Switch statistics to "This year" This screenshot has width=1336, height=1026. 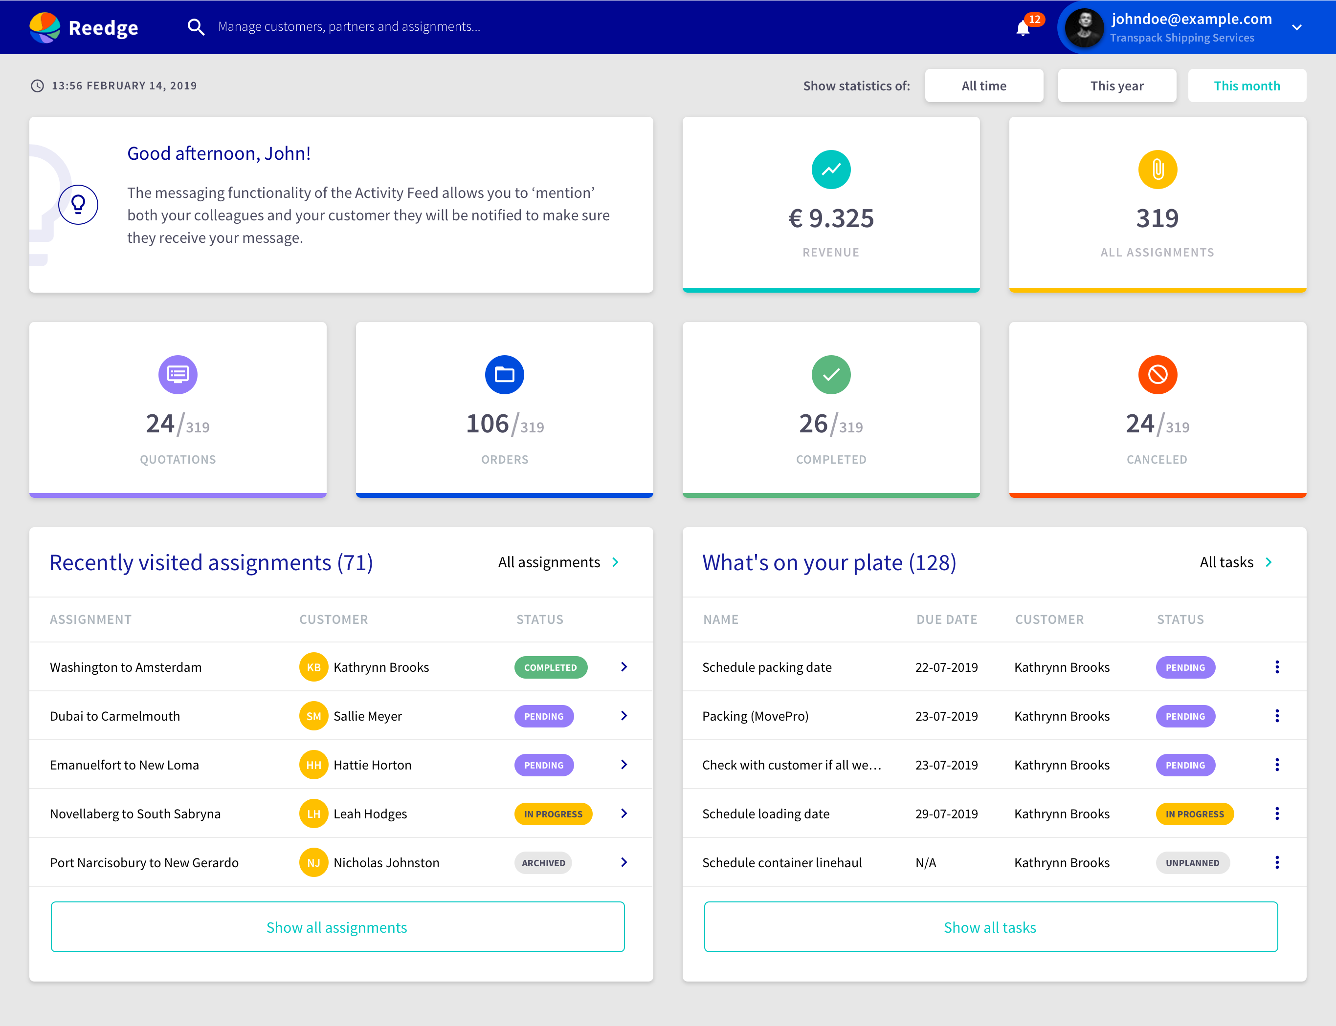coord(1117,85)
